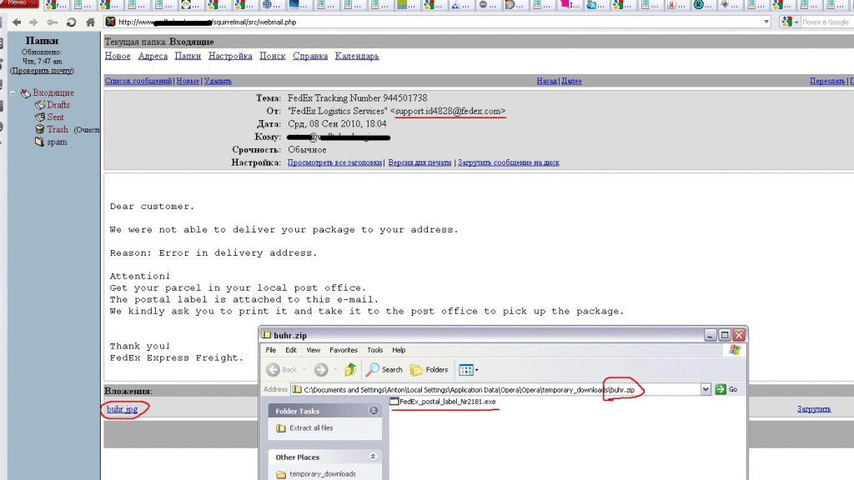The width and height of the screenshot is (854, 480).
Task: Open the Sent folder
Action: click(x=55, y=117)
